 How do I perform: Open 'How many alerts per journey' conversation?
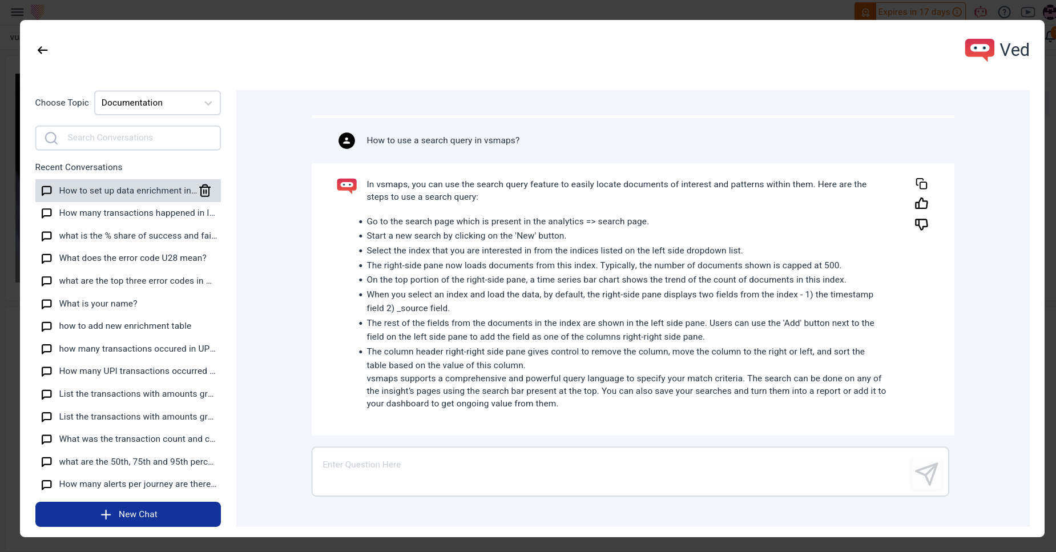pos(138,484)
